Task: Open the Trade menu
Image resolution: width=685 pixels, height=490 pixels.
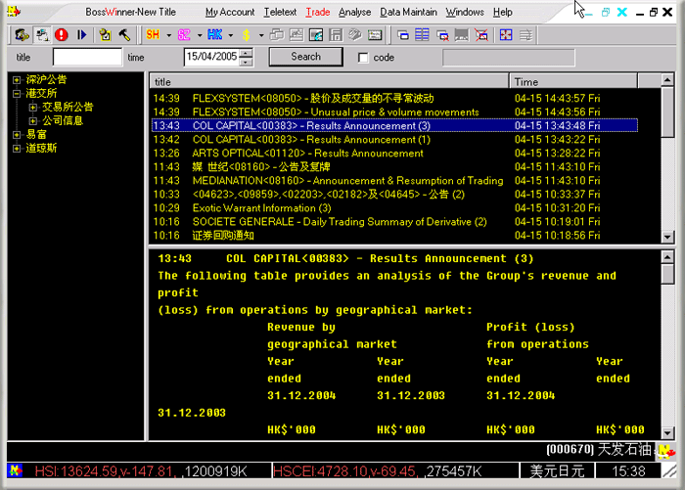Action: tap(318, 13)
